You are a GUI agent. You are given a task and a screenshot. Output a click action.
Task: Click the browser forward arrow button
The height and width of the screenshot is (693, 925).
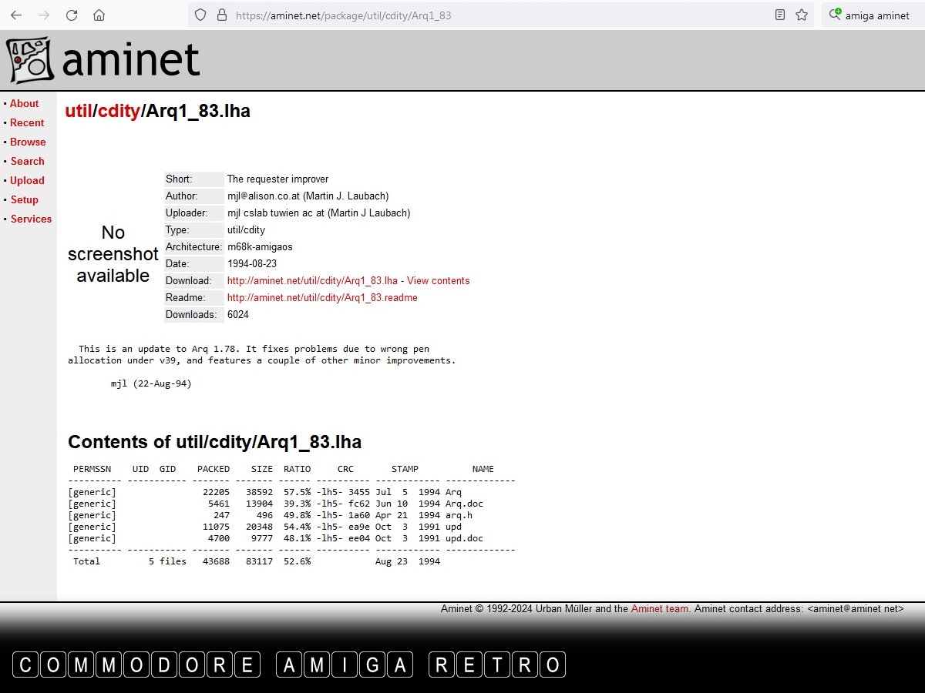click(x=44, y=15)
